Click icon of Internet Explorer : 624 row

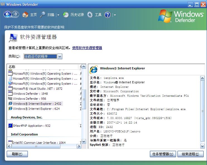[x=10, y=108]
